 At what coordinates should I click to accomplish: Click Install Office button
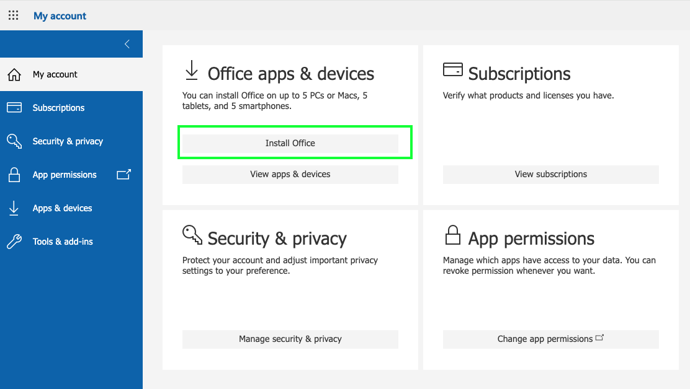[x=290, y=142]
